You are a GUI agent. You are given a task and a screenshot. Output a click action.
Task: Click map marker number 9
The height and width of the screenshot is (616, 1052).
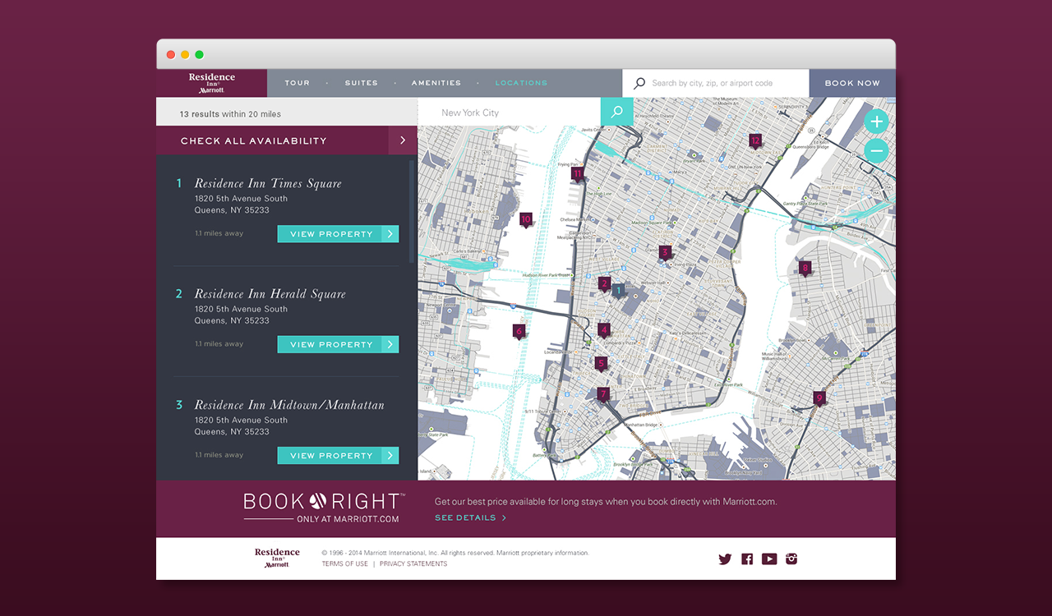pos(819,398)
